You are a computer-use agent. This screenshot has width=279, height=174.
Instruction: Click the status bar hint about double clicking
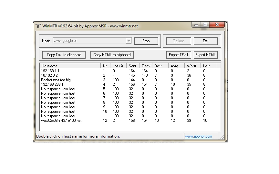pos(78,136)
